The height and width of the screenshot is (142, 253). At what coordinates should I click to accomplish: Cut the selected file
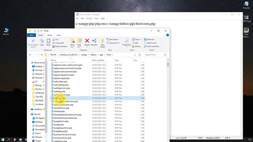[x=55, y=39]
